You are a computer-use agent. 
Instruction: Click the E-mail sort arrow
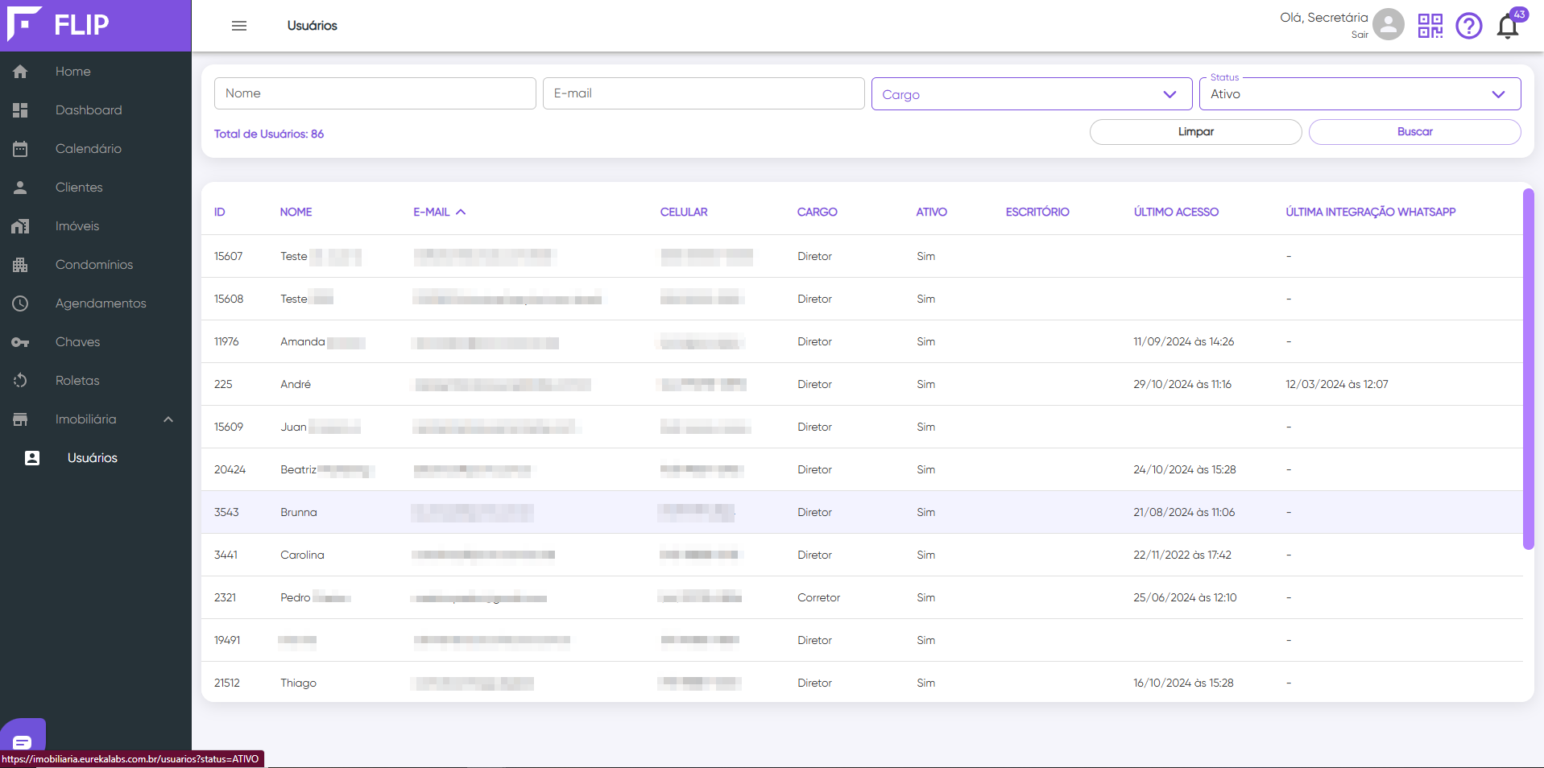click(x=461, y=212)
